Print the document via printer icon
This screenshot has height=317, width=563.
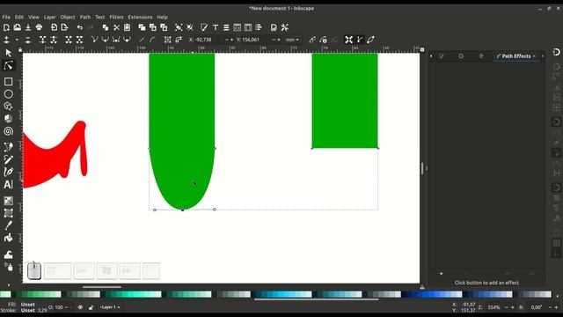39,27
